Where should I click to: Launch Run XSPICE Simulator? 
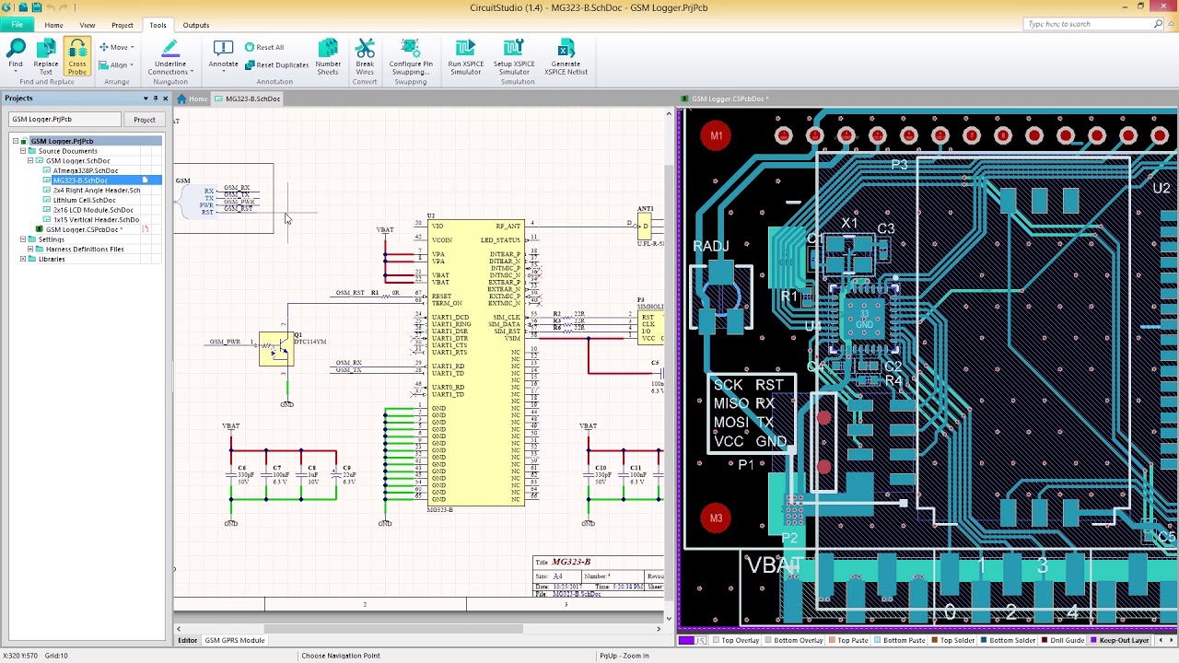[465, 56]
